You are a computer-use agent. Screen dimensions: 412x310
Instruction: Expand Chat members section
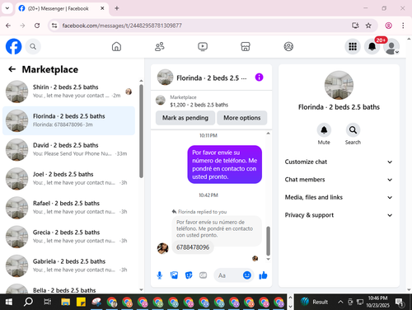coord(339,180)
